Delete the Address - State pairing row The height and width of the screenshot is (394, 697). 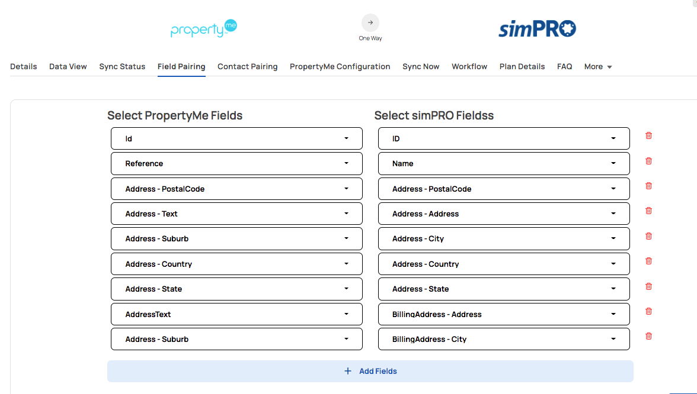click(x=648, y=286)
